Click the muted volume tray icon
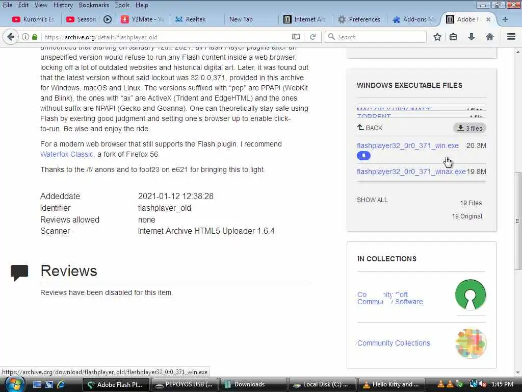This screenshot has width=522, height=392. (483, 384)
